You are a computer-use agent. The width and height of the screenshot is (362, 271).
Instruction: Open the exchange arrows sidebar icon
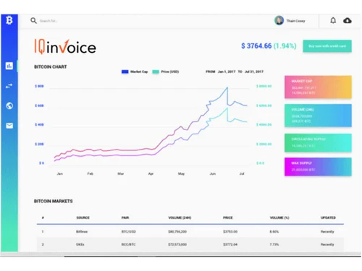[9, 86]
